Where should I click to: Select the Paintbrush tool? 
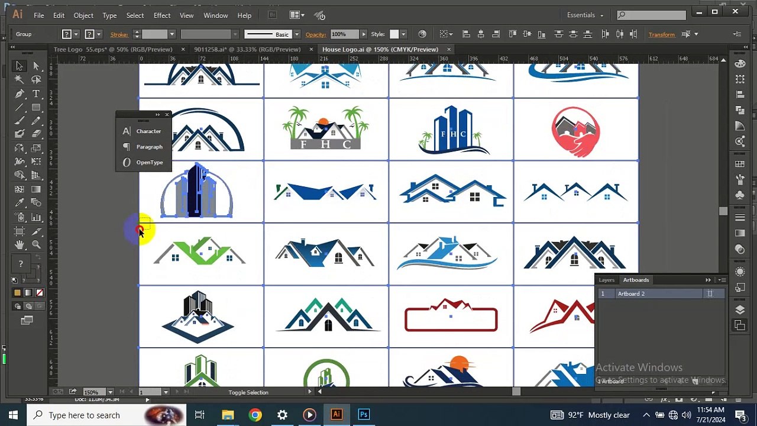tap(19, 121)
